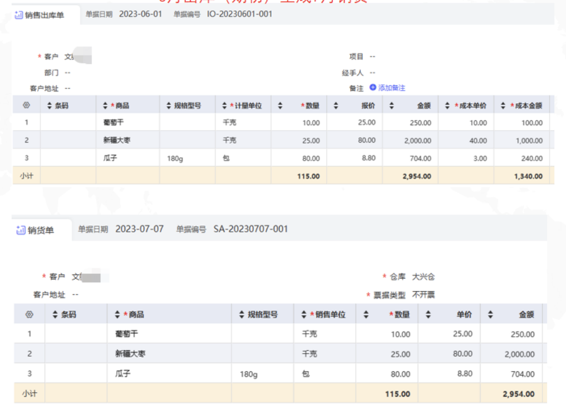Sort 商品 column in 销售出库单 table

tap(106, 105)
